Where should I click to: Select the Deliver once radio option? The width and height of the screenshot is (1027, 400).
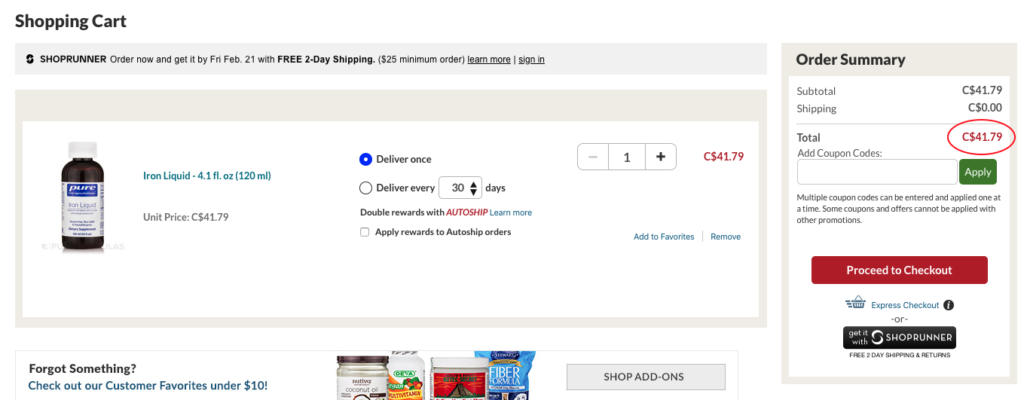pyautogui.click(x=366, y=159)
